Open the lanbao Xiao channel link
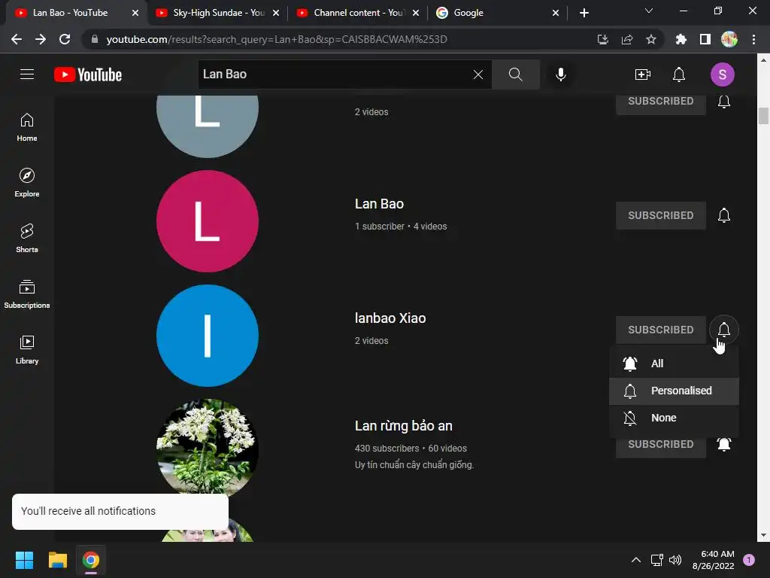Image resolution: width=770 pixels, height=578 pixels. pyautogui.click(x=390, y=318)
